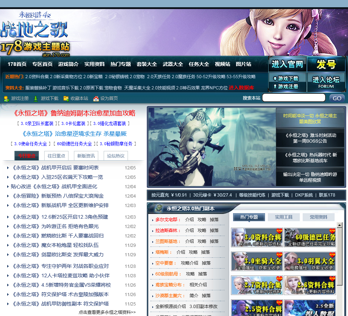Switch to the 今日重点 tab
This screenshot has width=348, height=316.
[26, 156]
